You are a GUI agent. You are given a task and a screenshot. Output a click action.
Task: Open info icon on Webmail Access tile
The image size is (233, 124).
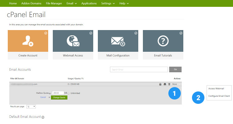click(x=91, y=33)
